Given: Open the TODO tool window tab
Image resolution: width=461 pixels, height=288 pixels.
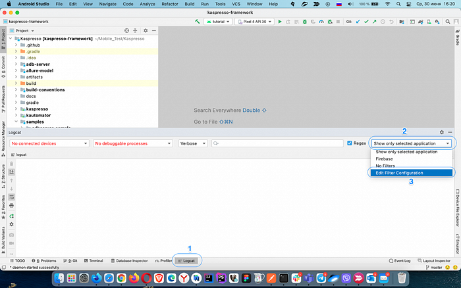Looking at the screenshot, I should (17, 260).
